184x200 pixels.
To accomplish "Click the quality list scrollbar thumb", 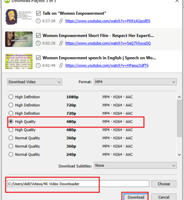I will (179, 118).
